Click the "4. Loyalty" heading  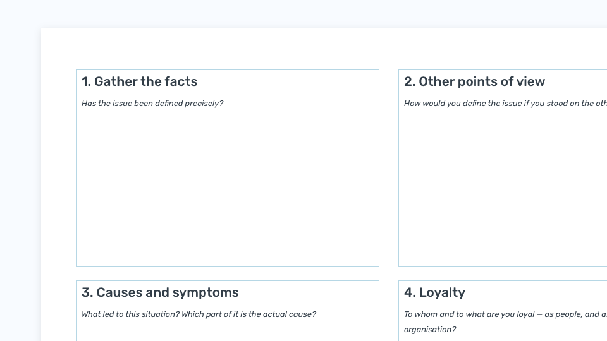(x=434, y=292)
